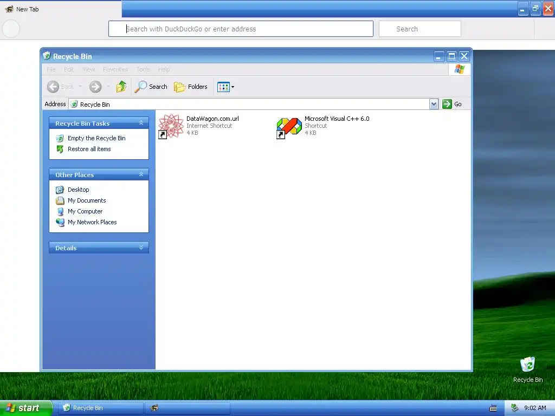Click the Desktop icon in Other Places

60,190
